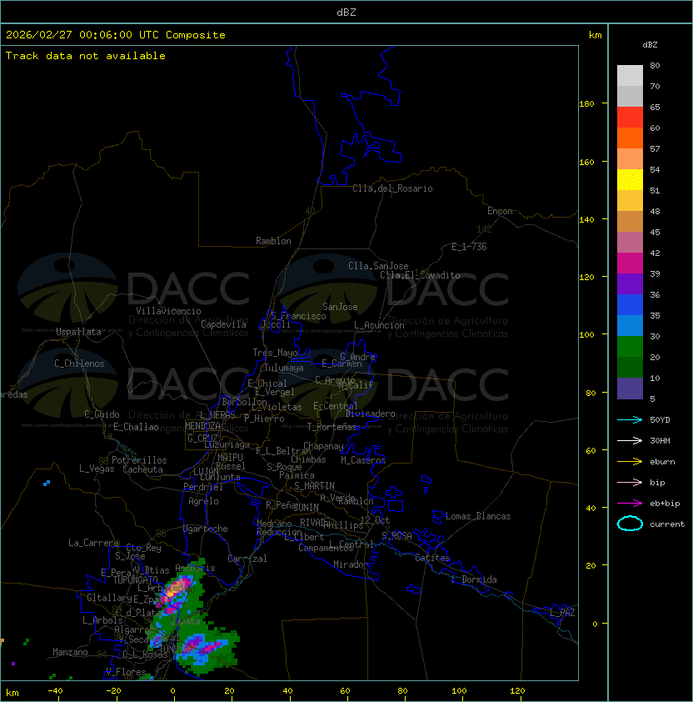Image resolution: width=693 pixels, height=702 pixels.
Task: Click the Clla.del_Rosario place label
Action: pyautogui.click(x=392, y=188)
